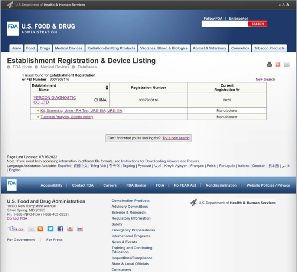Click Databases breadcrumb
297x272 pixels.
[87, 67]
